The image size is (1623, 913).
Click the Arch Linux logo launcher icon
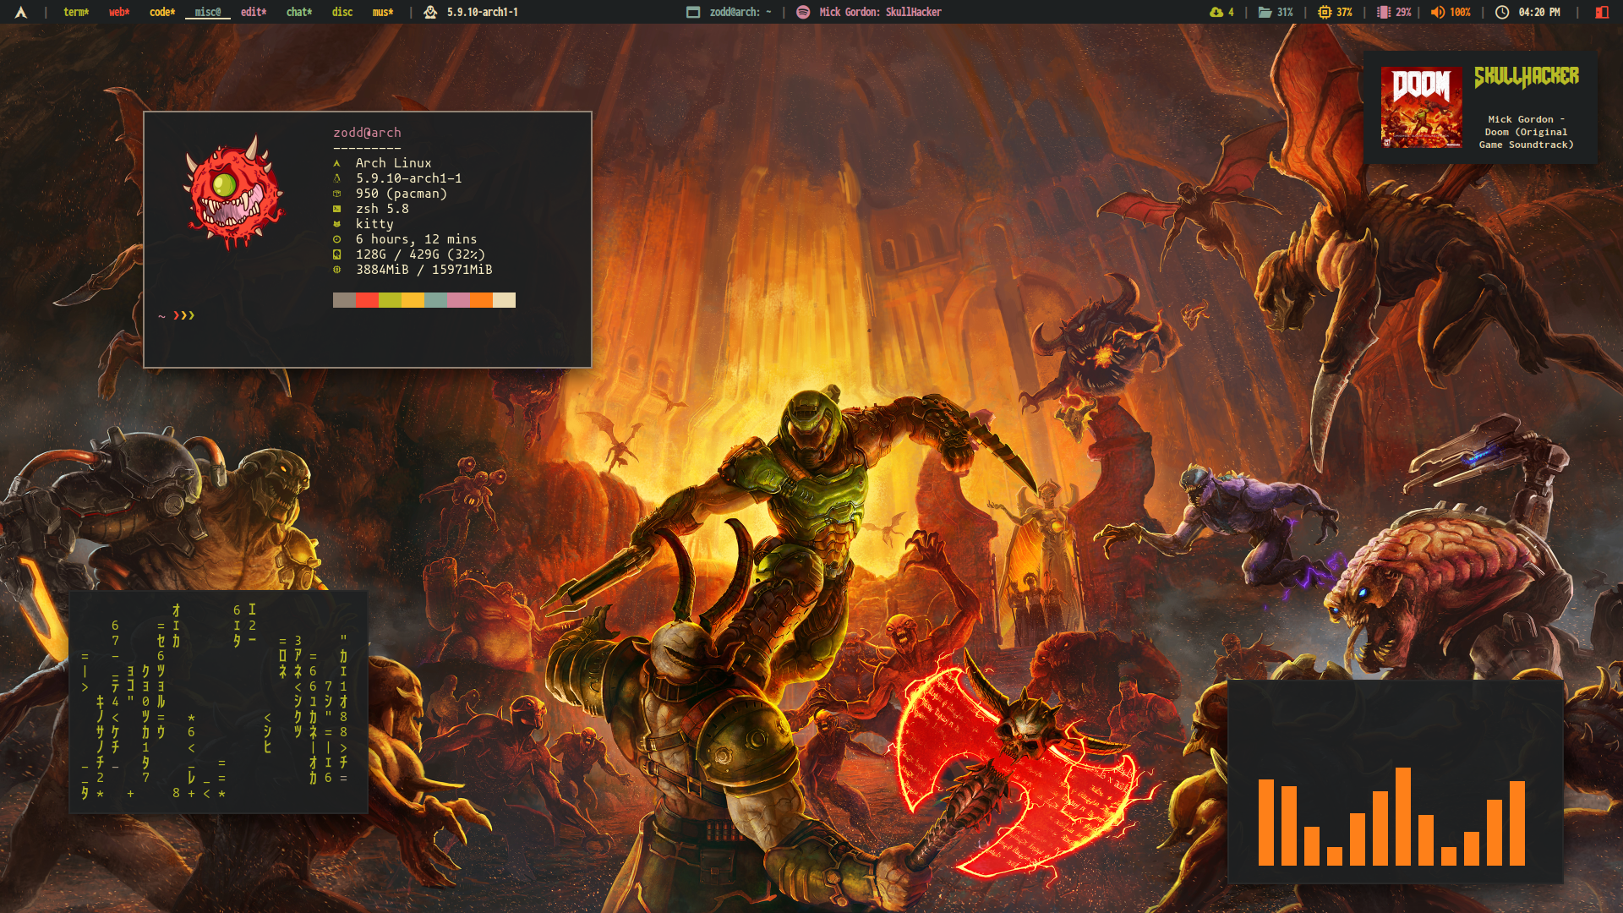21,12
